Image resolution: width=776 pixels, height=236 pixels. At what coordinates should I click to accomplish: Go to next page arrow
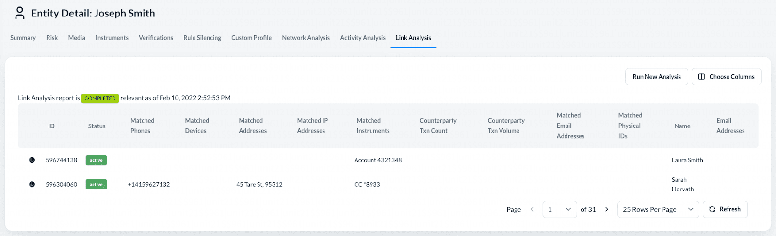[607, 209]
